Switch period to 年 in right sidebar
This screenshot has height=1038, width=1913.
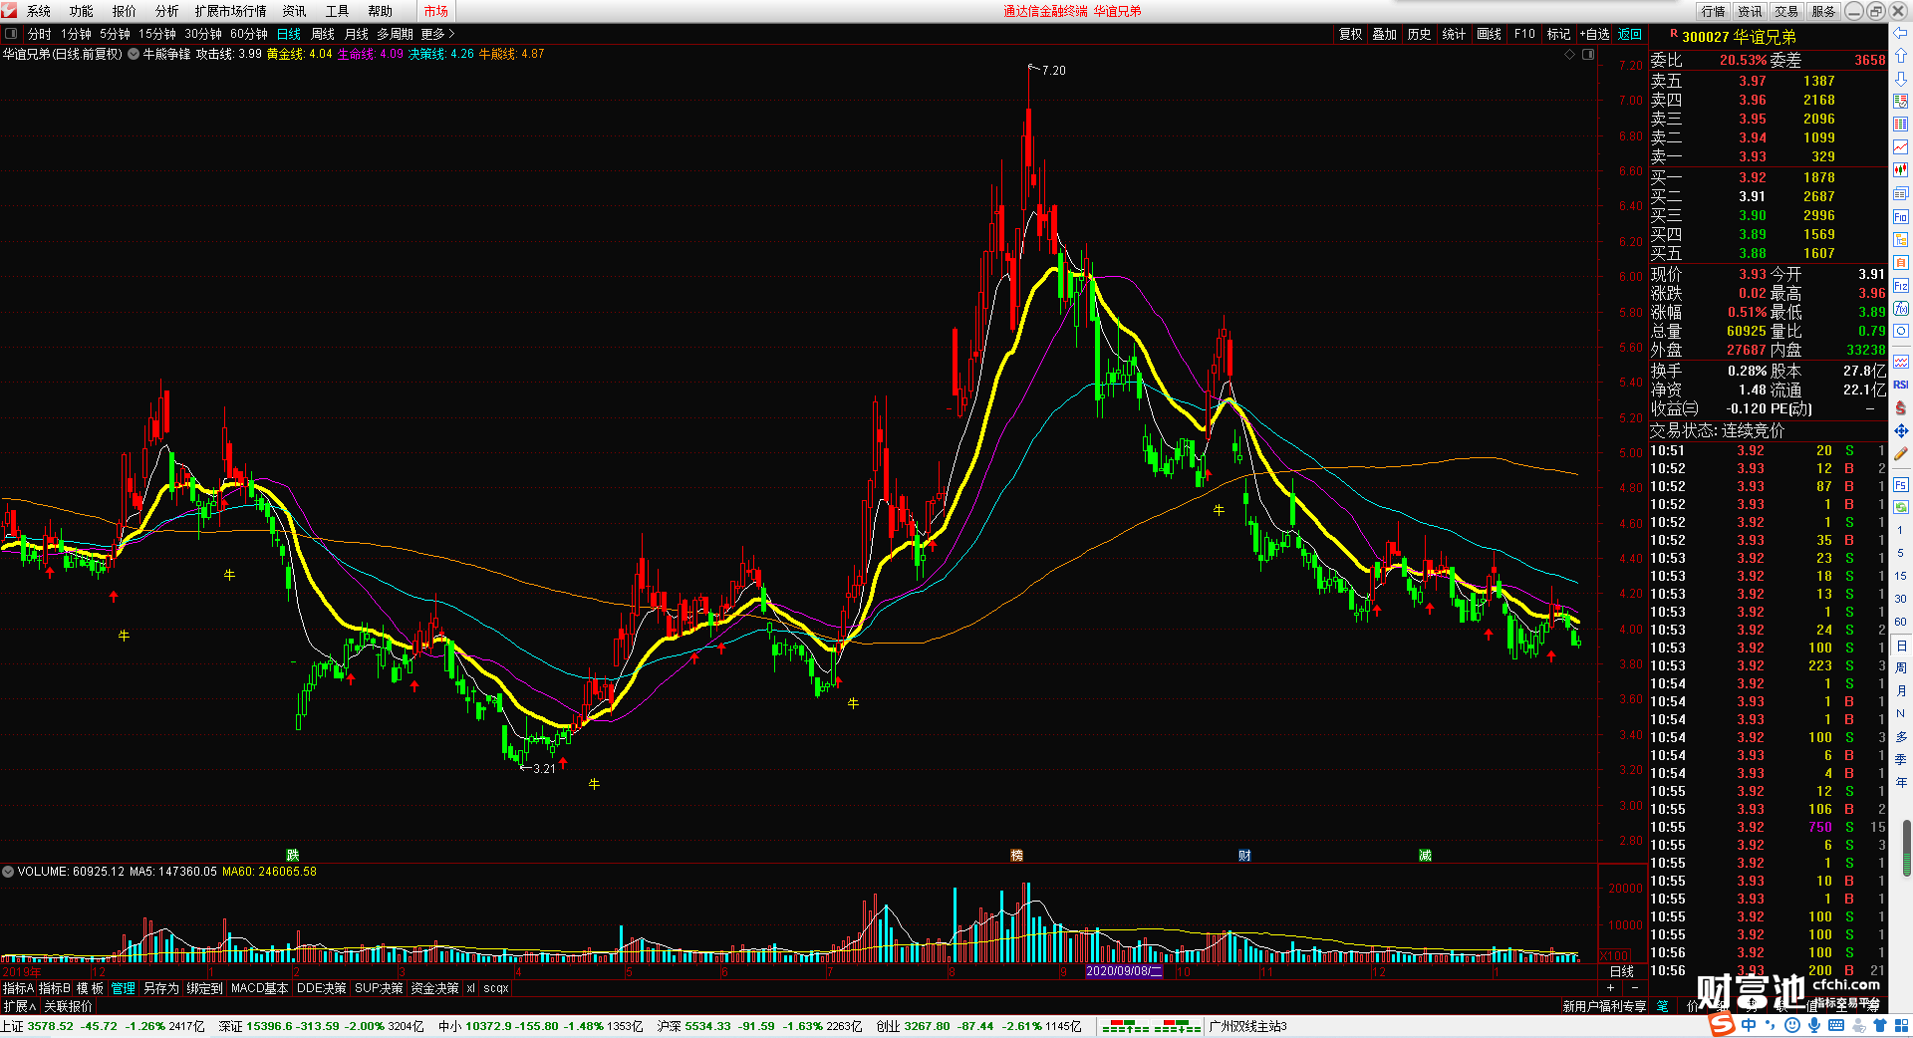click(x=1900, y=783)
